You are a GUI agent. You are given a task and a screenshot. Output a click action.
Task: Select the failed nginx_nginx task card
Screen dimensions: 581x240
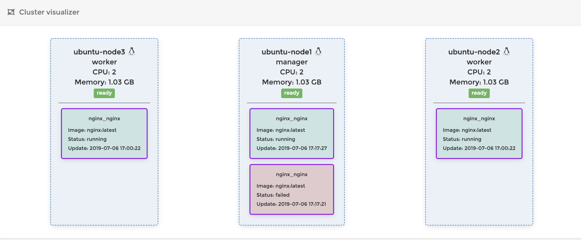click(x=292, y=189)
